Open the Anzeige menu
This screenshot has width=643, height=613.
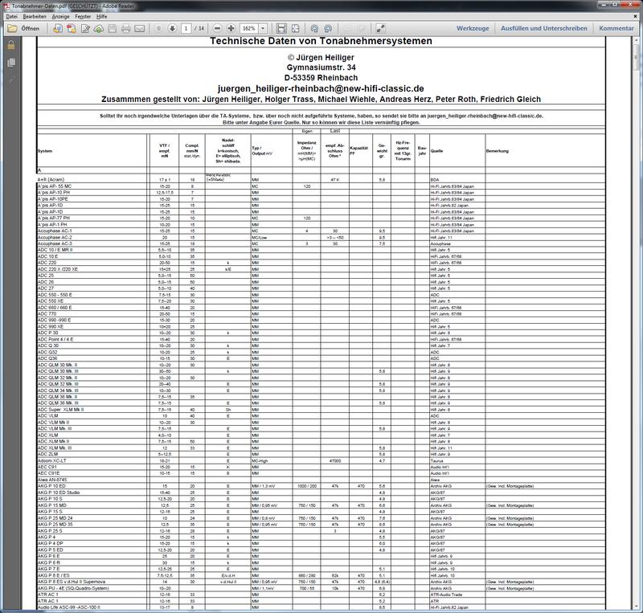61,16
